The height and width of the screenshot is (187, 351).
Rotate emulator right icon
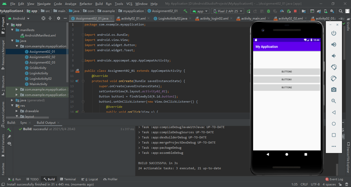[x=334, y=78]
